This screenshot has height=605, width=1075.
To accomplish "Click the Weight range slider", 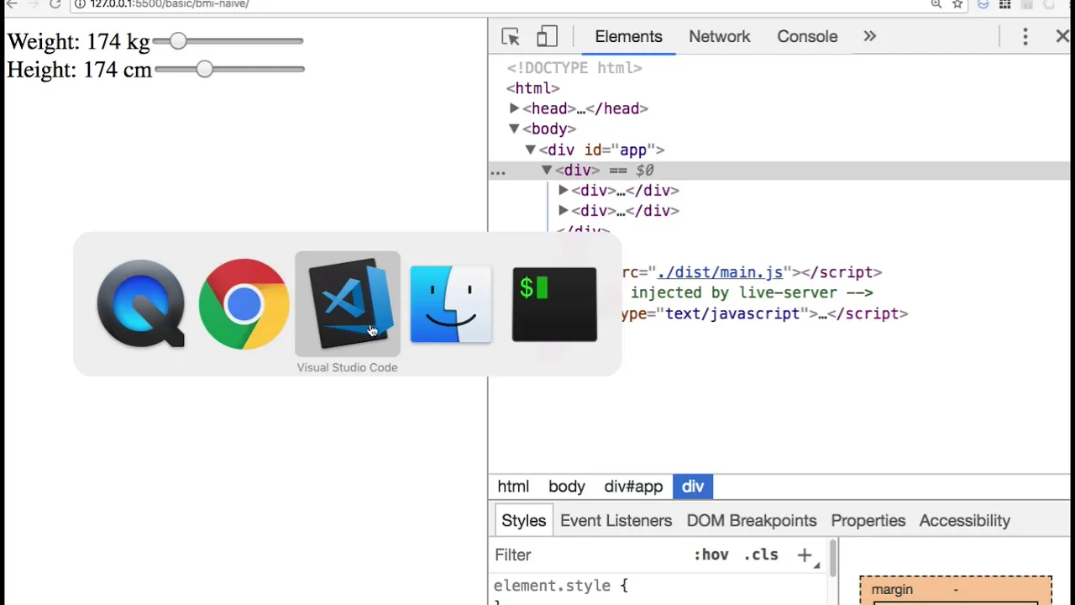I will point(228,41).
